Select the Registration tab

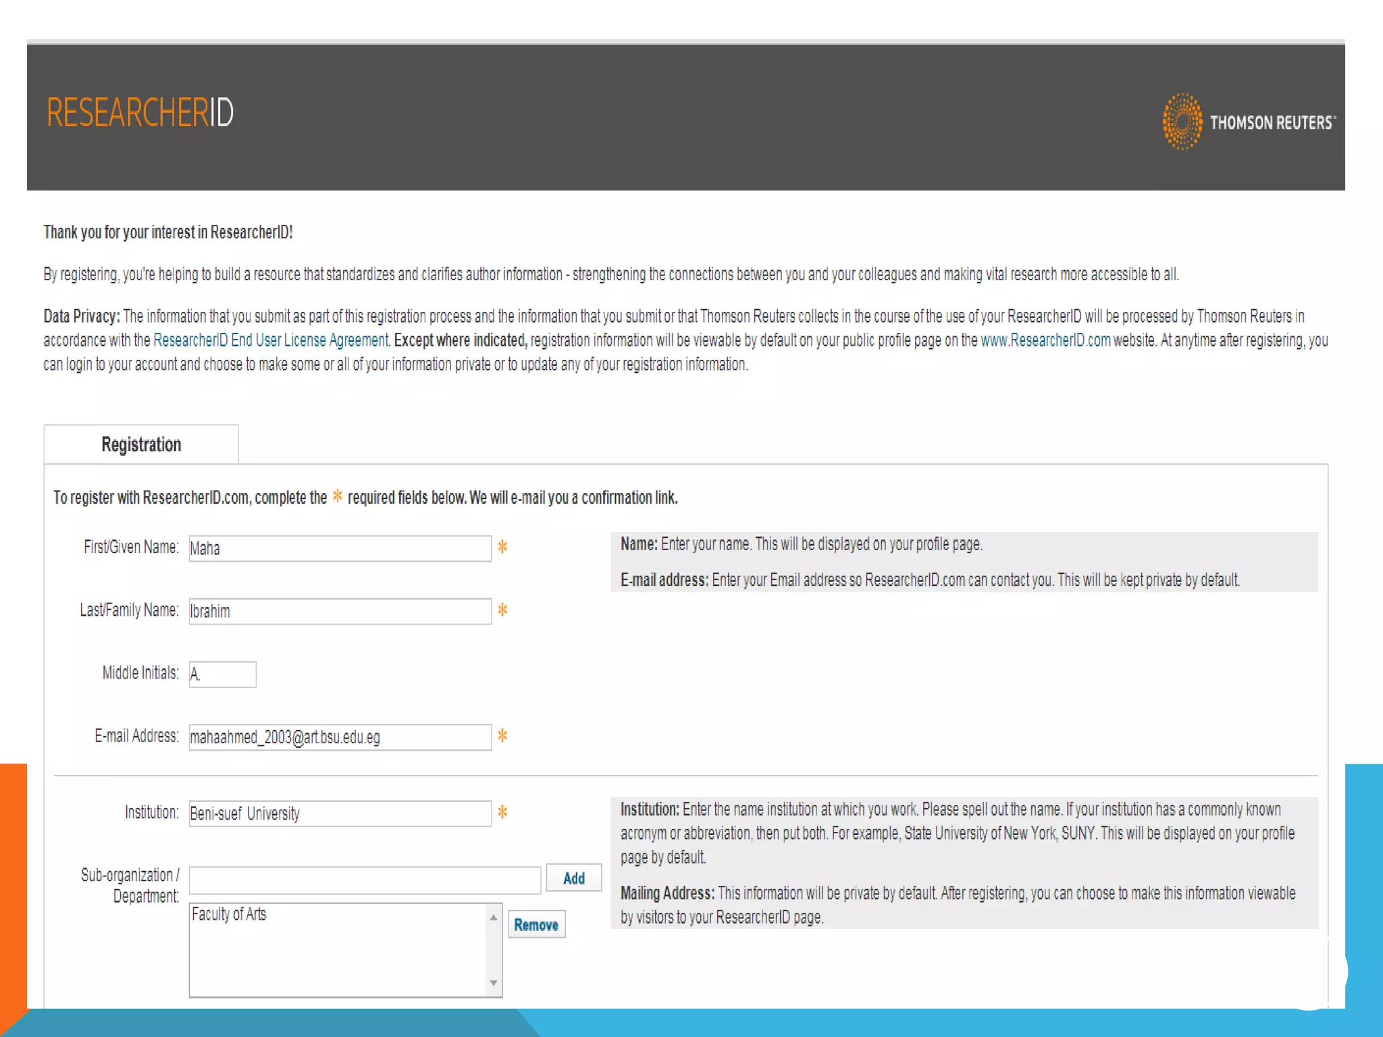pyautogui.click(x=141, y=444)
